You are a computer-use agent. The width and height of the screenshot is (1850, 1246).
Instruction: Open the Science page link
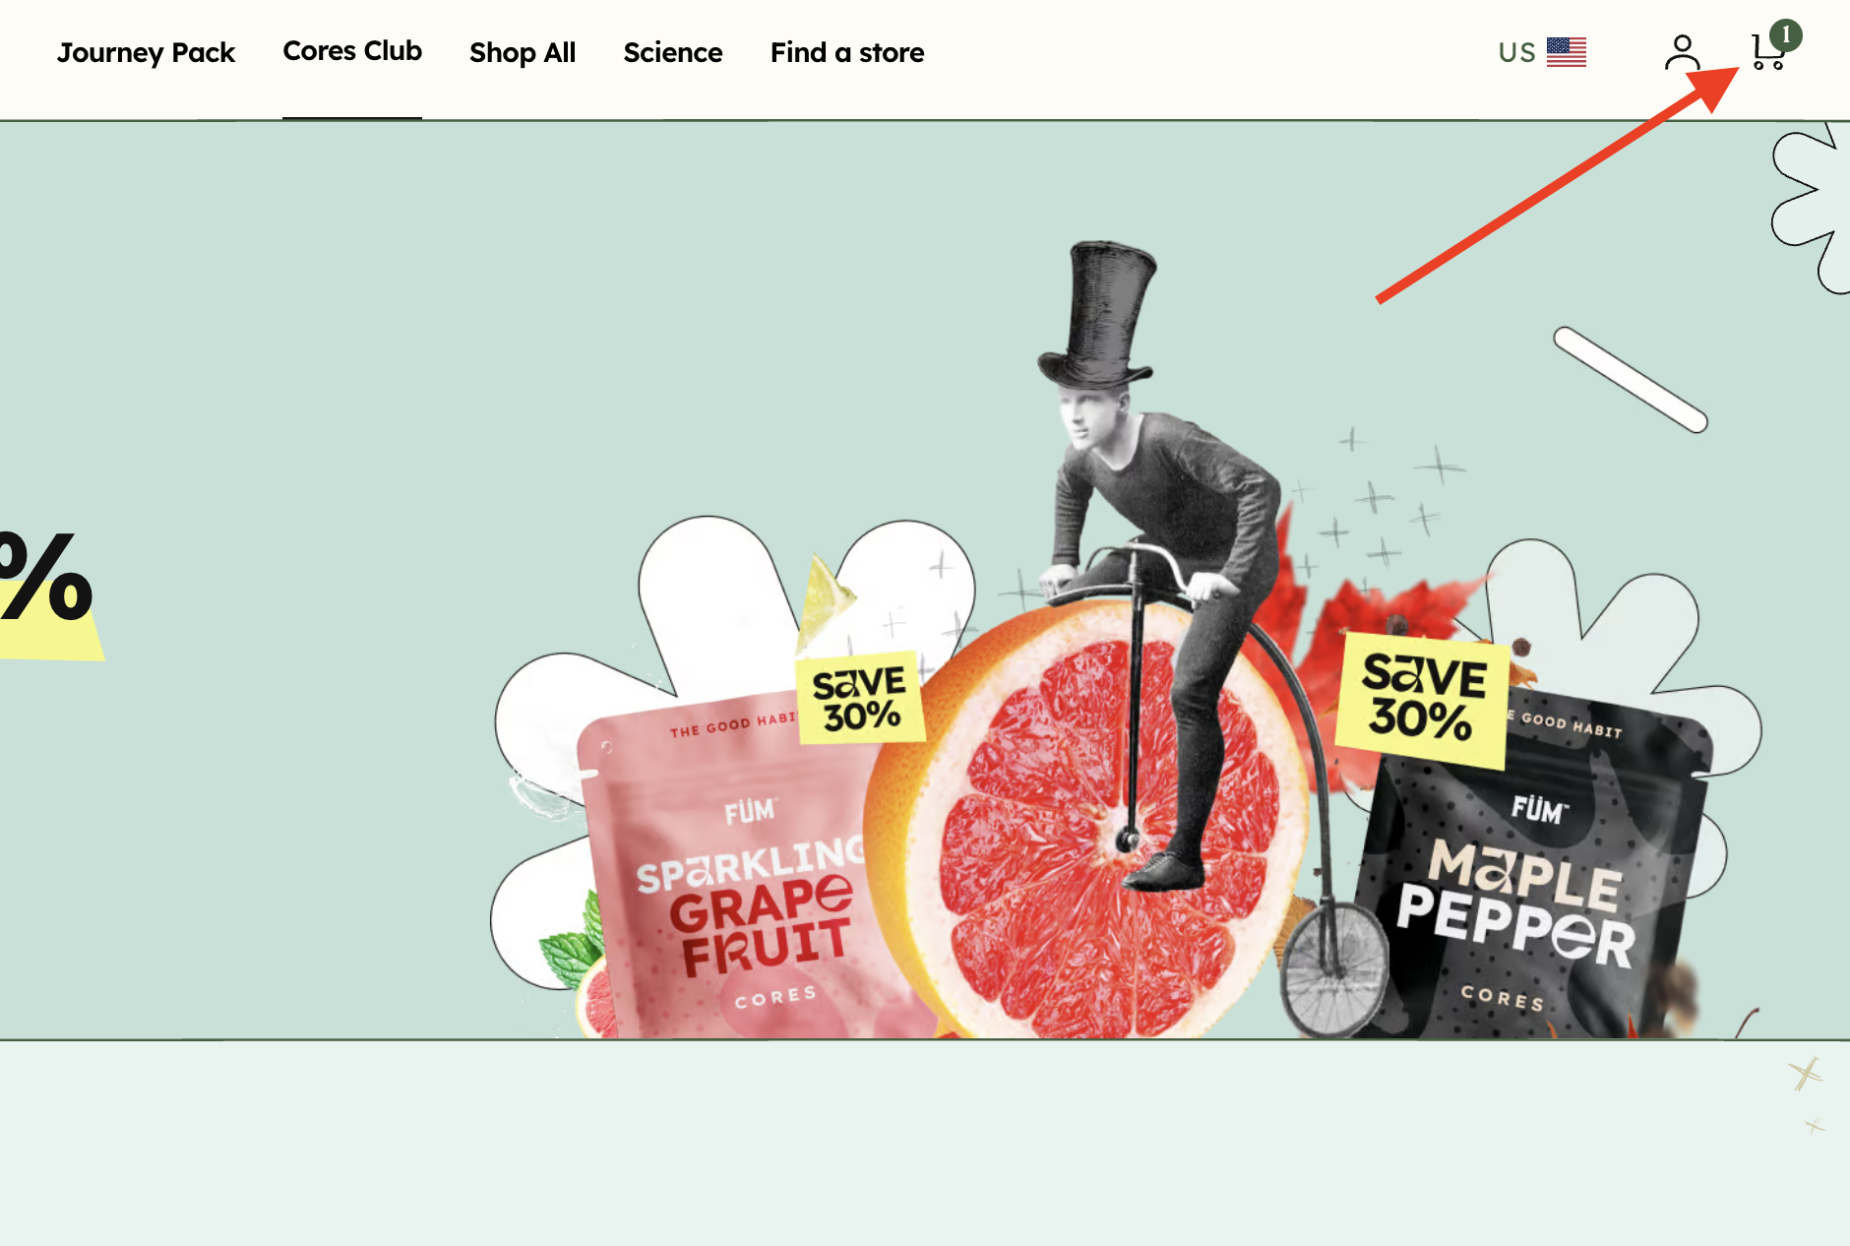[673, 52]
